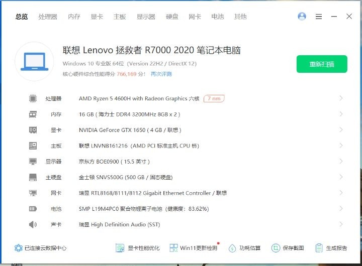This screenshot has height=266, width=362.
Task: Expand the memory row arrow
Action: tap(341, 114)
